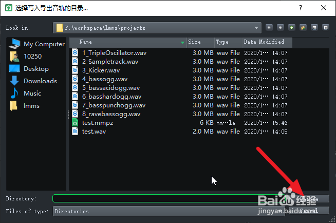Click the 2.0 MB size of test.wav
The height and width of the screenshot is (223, 336).
(x=203, y=132)
